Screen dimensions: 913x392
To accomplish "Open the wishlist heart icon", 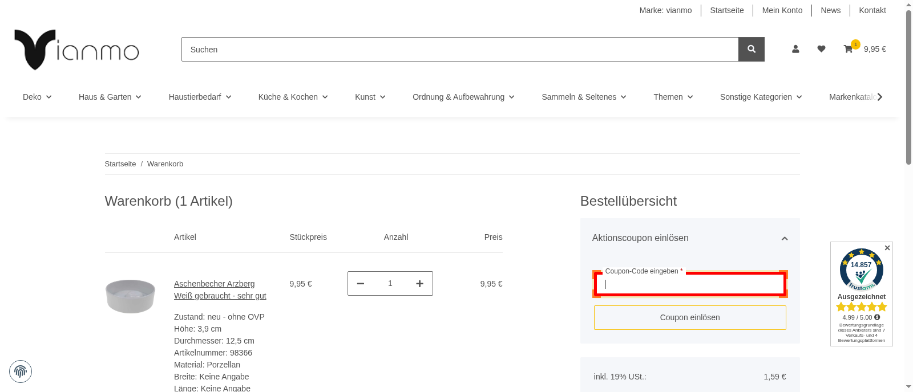I will [x=821, y=50].
